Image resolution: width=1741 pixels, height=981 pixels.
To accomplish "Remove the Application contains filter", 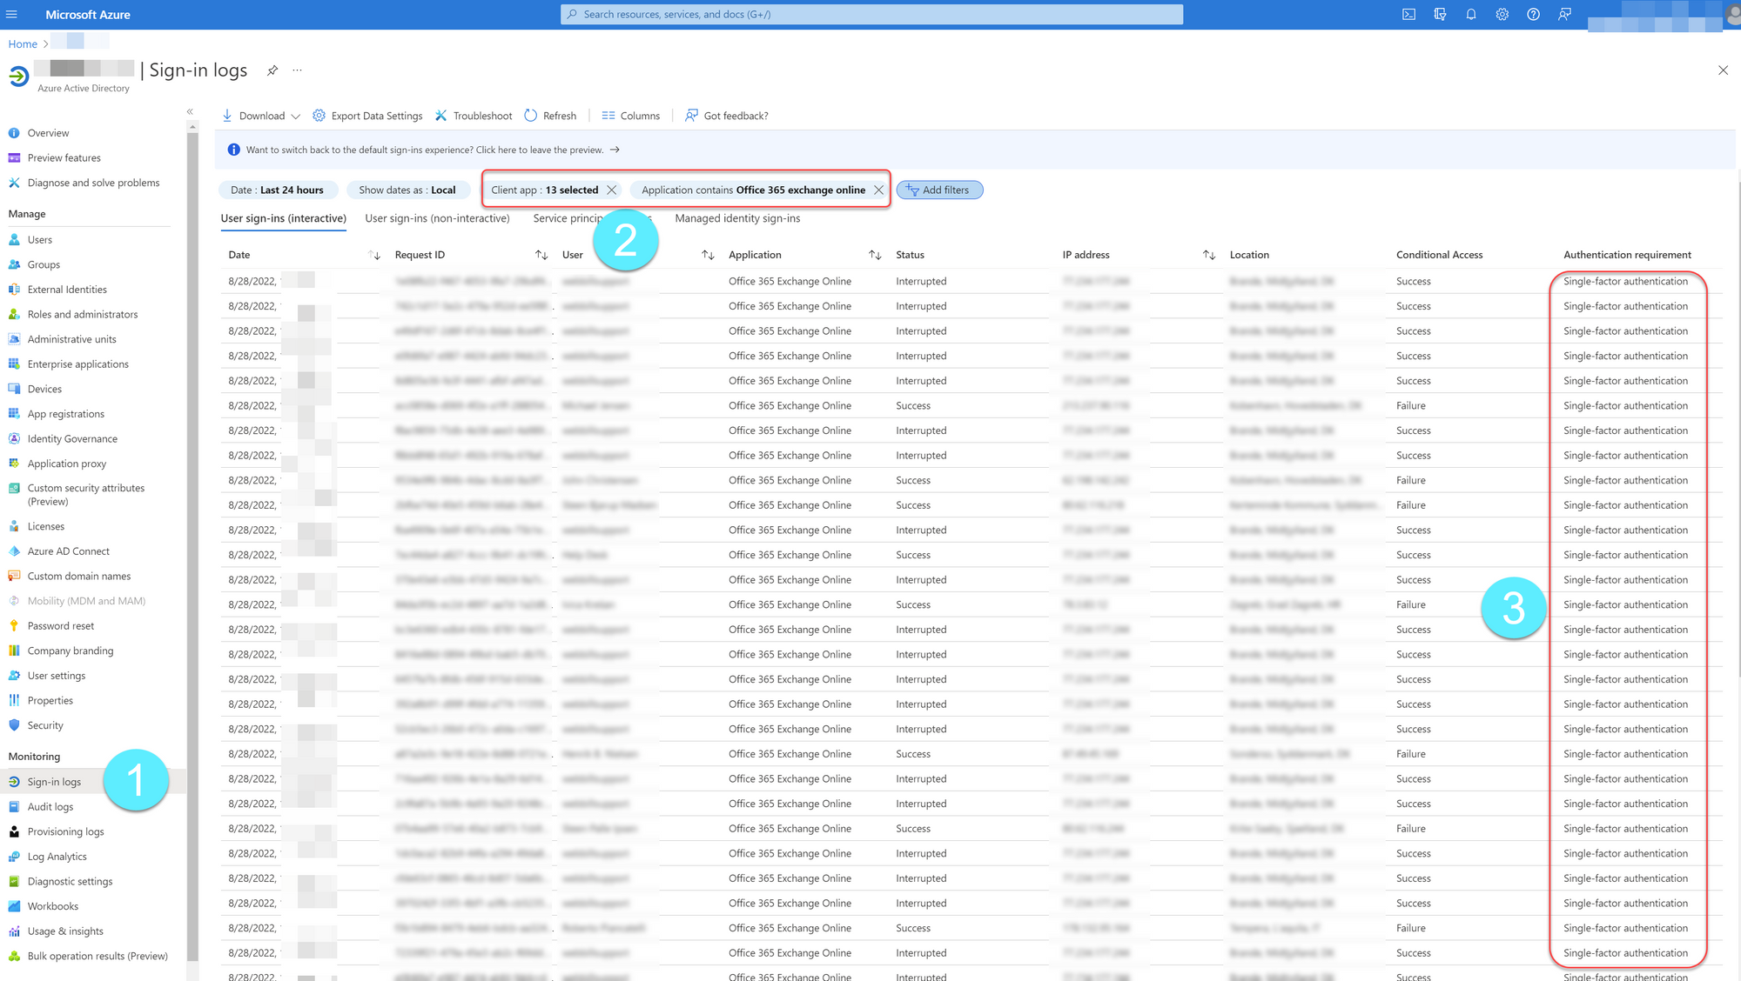I will pos(878,190).
